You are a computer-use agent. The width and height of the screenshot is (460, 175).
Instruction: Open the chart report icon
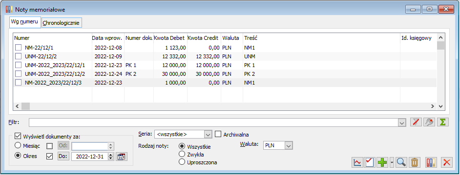pyautogui.click(x=357, y=162)
